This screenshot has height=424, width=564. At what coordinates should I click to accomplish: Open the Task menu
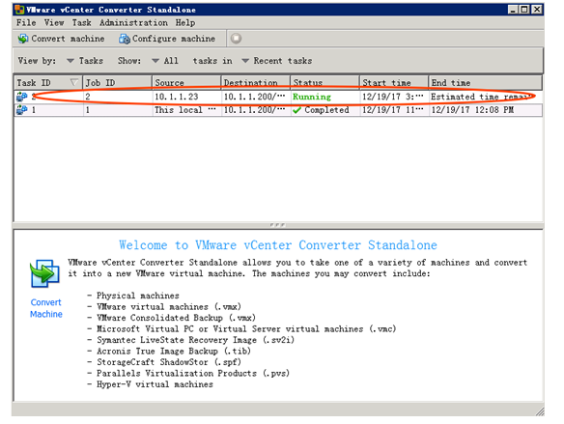pos(82,22)
